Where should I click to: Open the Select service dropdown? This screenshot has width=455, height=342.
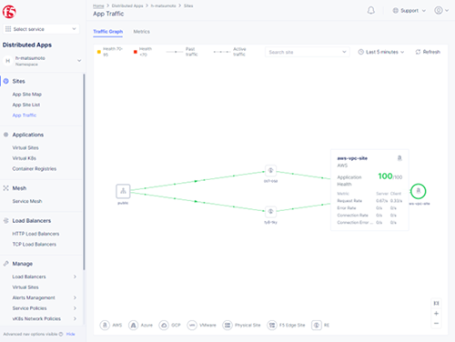point(41,29)
